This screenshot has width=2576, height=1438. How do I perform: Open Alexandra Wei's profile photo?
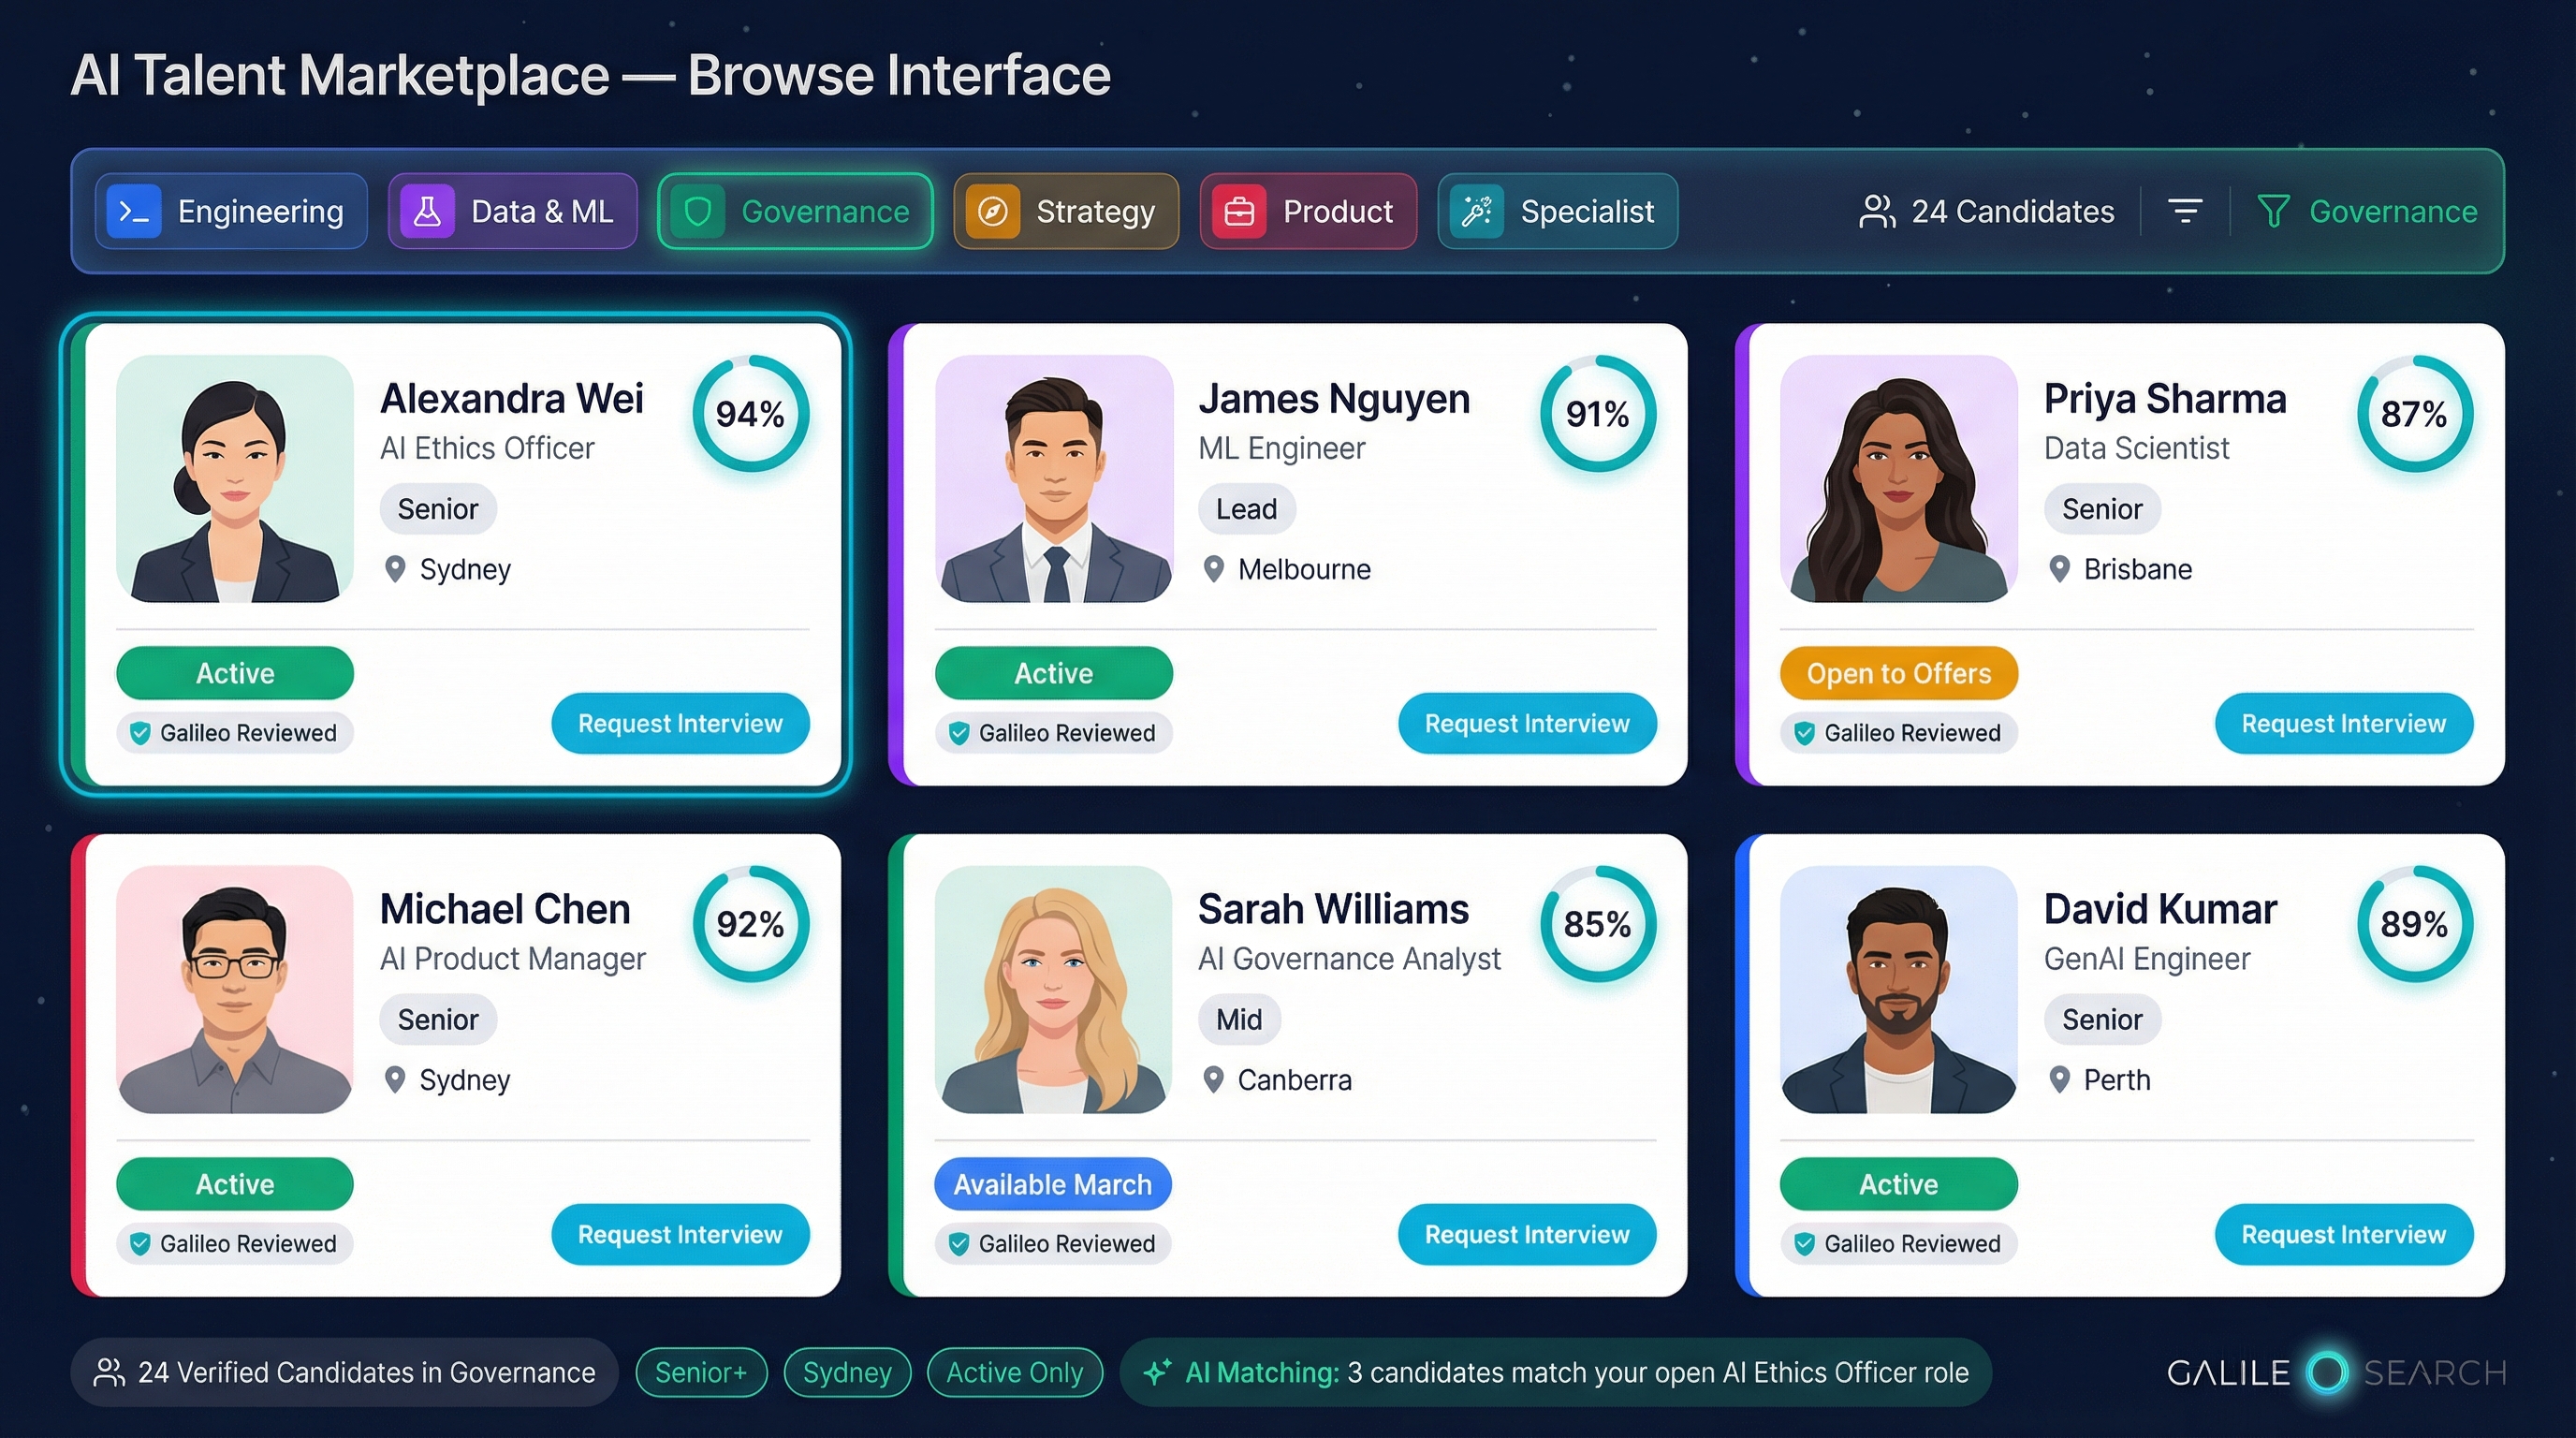coord(233,481)
